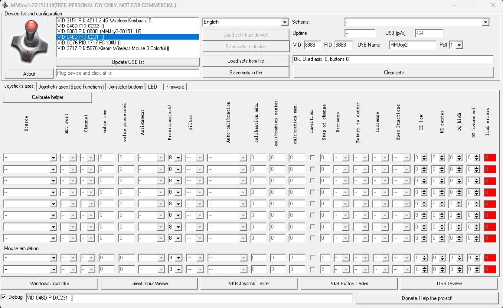Switch to the Joysticks buttons tab
Viewport: 503px width, 308px height.
(125, 87)
